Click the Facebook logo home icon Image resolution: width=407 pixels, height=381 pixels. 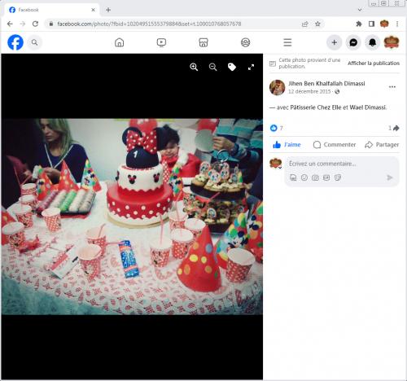tap(15, 42)
